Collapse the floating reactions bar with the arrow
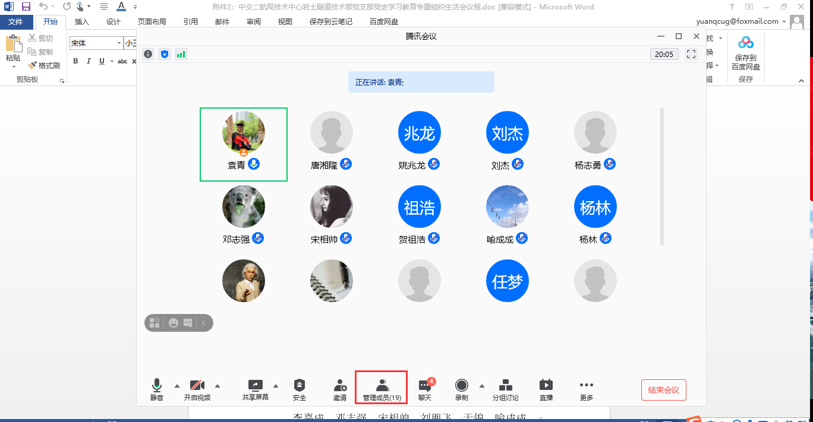This screenshot has height=422, width=813. point(203,323)
